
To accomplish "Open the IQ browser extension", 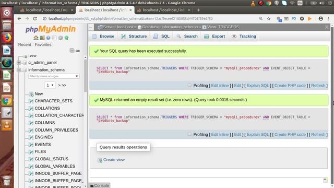I will click(294, 19).
